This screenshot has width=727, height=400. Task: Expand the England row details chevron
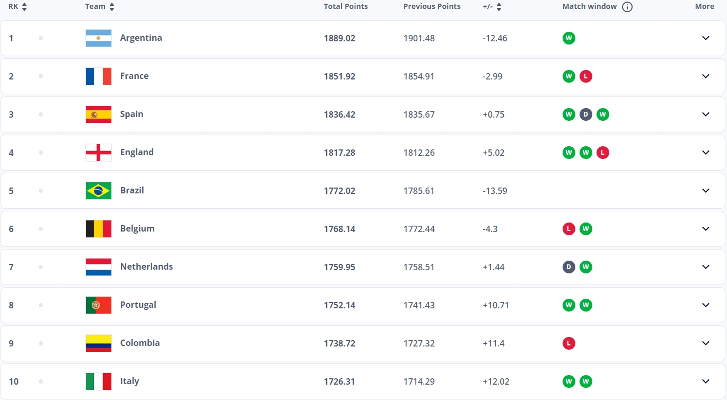[705, 153]
